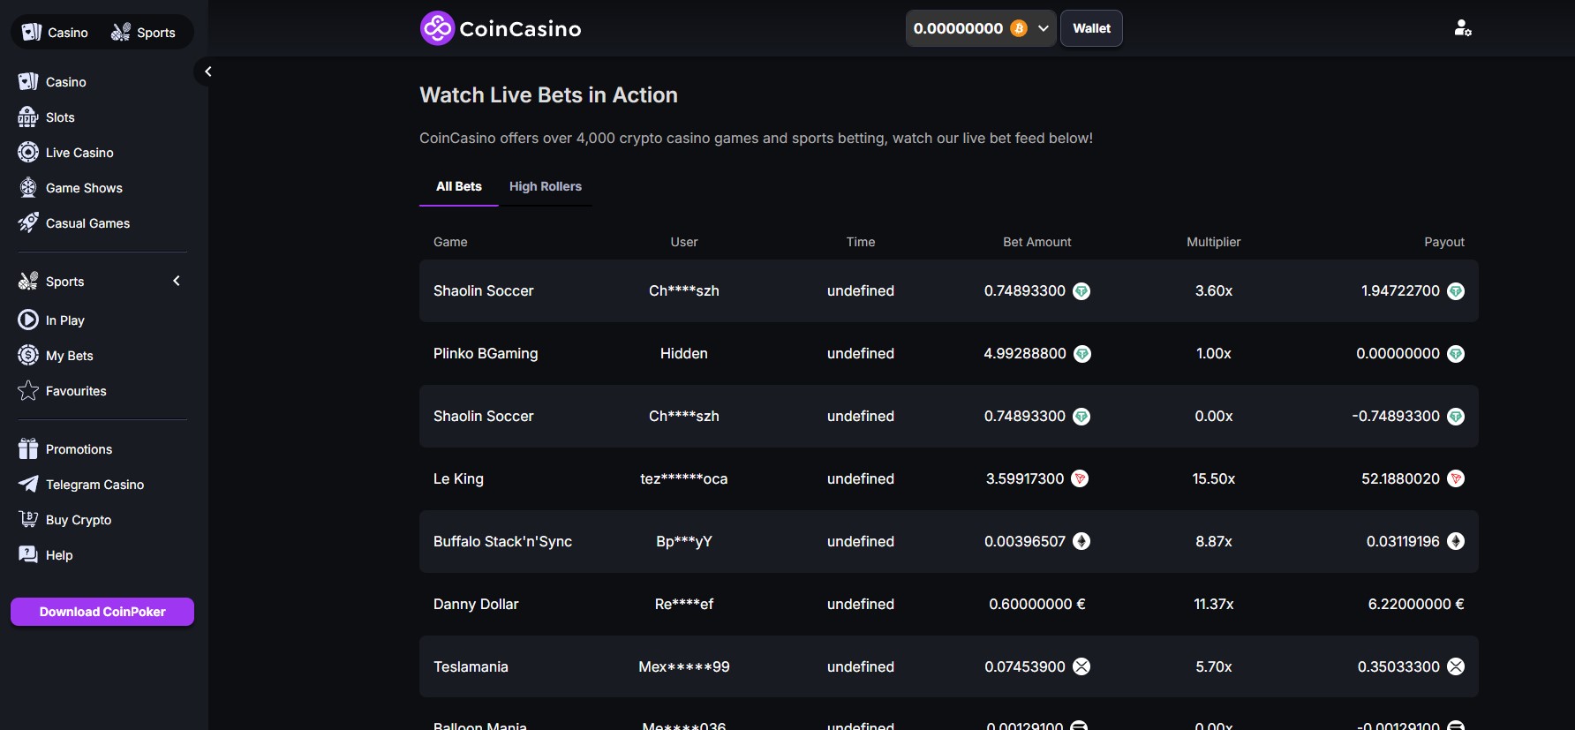Click the Wallet button
The height and width of the screenshot is (730, 1575).
[x=1091, y=28]
